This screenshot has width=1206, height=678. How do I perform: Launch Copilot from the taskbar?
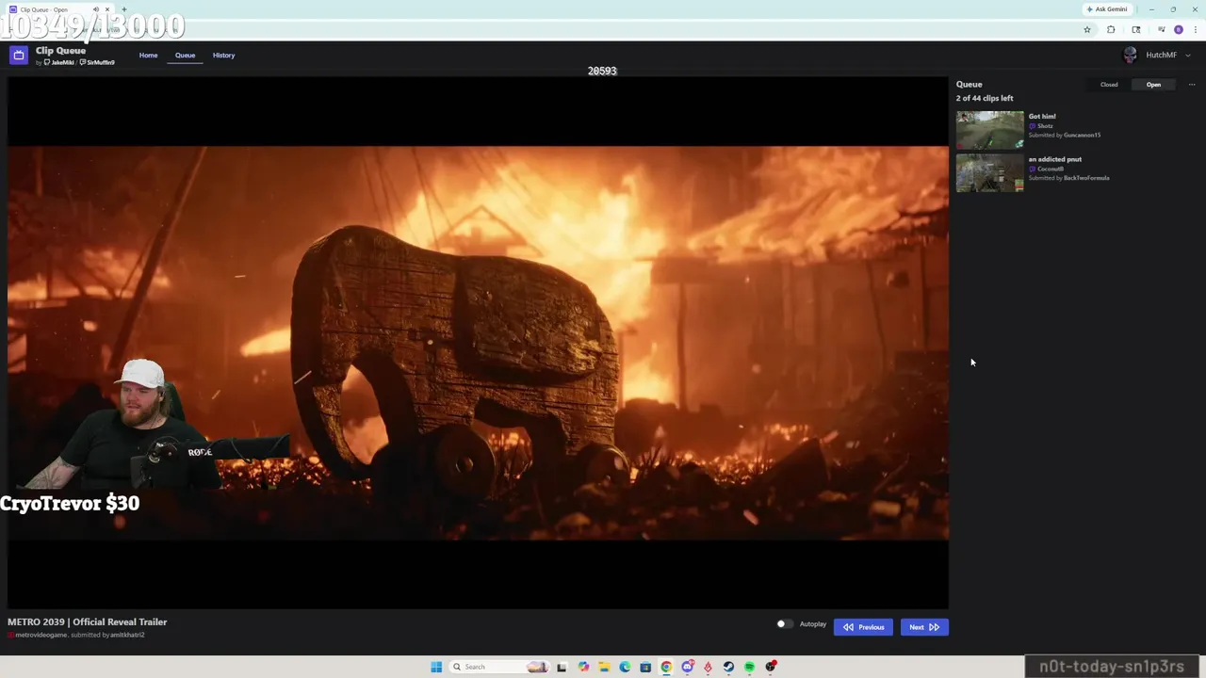pos(583,667)
